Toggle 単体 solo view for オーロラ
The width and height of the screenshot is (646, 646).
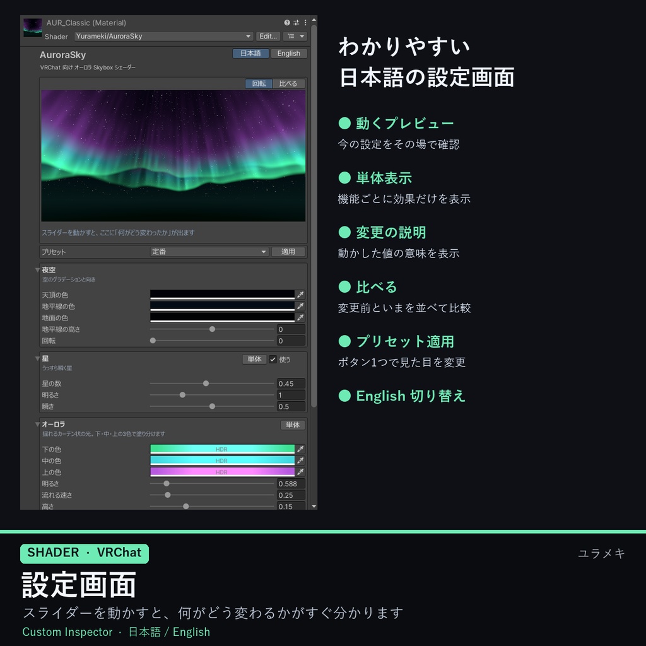[293, 425]
